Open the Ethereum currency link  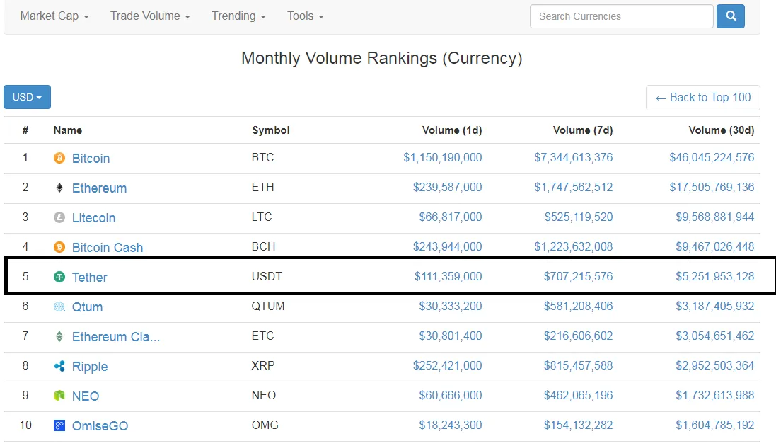coord(99,188)
